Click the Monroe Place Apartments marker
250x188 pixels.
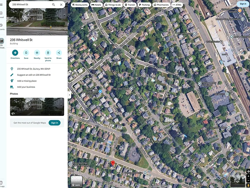[x=243, y=19]
